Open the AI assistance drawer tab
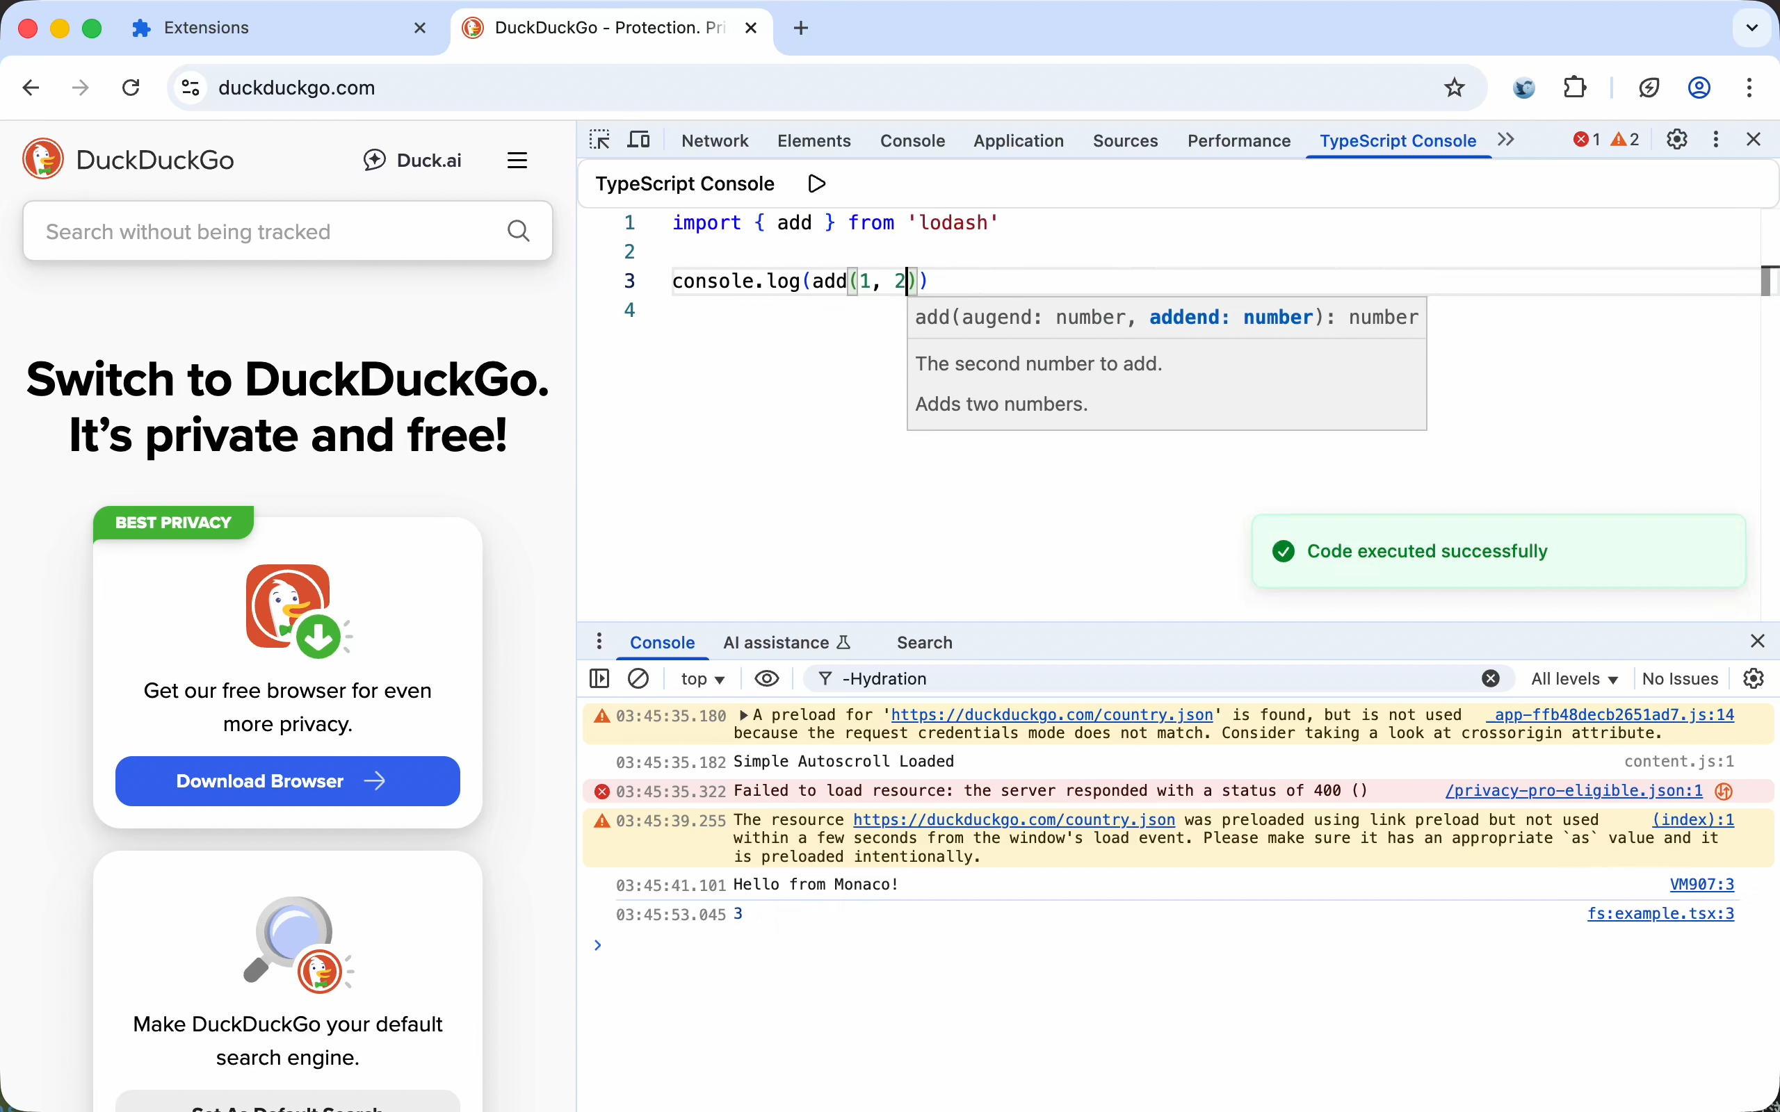Screen dimensions: 1780x1112 coord(786,643)
